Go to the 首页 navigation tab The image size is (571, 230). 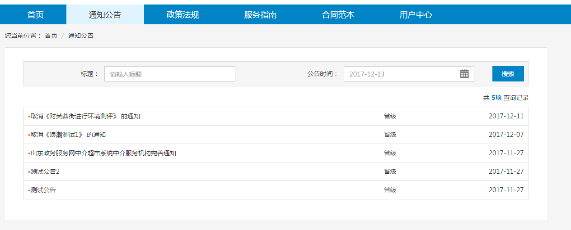(x=36, y=15)
